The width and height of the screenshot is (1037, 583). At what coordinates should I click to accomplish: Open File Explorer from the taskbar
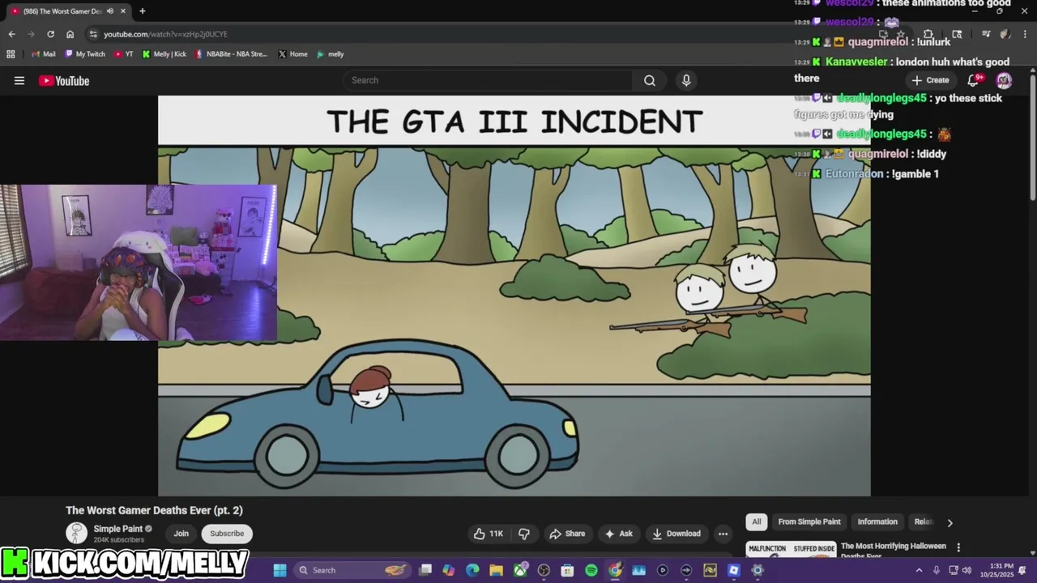coord(496,570)
